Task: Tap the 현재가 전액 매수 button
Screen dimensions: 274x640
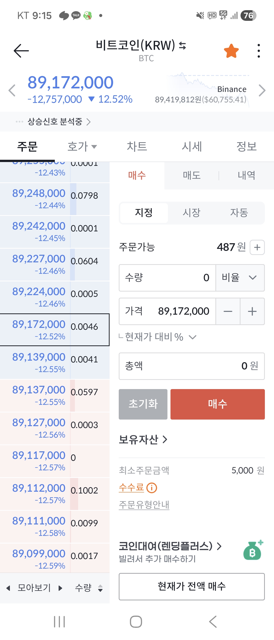Action: [192, 586]
